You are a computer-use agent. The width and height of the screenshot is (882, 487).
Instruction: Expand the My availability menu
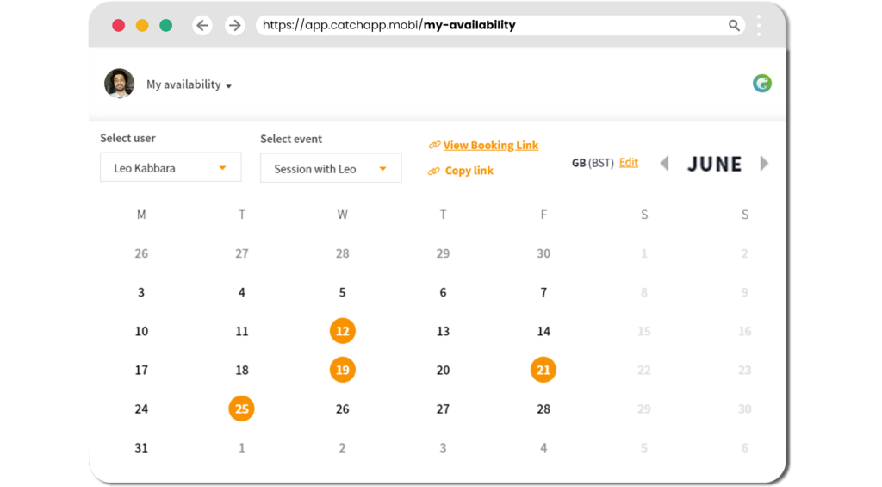click(189, 84)
